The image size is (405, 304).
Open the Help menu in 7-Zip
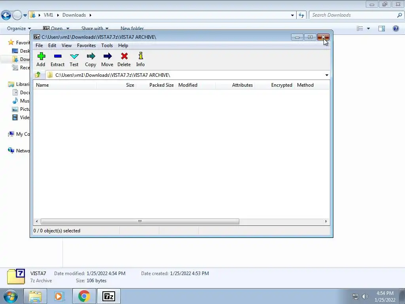[123, 46]
